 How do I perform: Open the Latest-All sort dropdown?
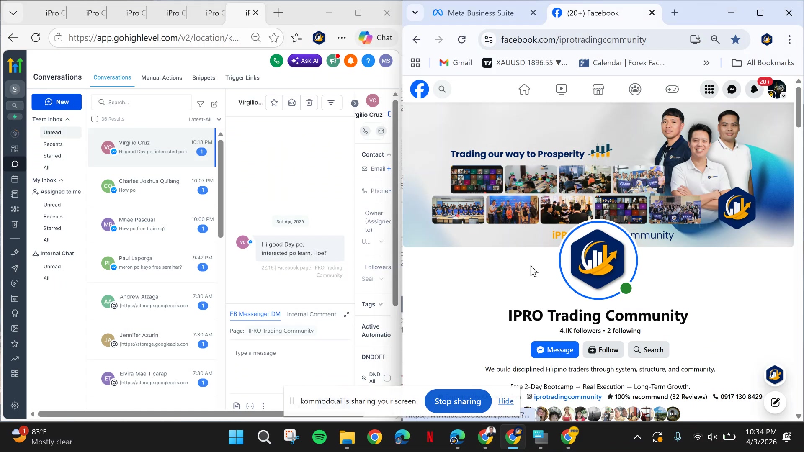coord(205,119)
